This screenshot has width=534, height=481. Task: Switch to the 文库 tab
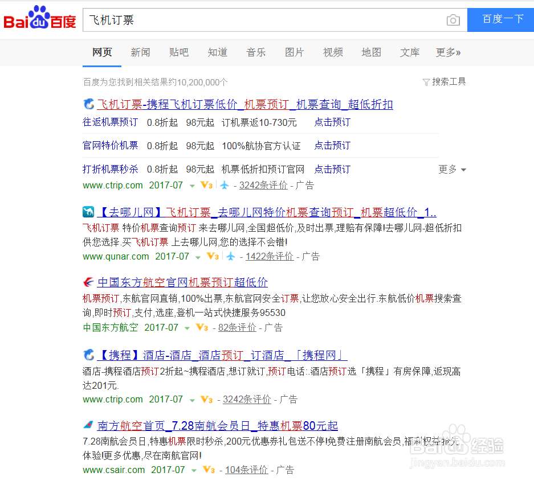click(410, 52)
